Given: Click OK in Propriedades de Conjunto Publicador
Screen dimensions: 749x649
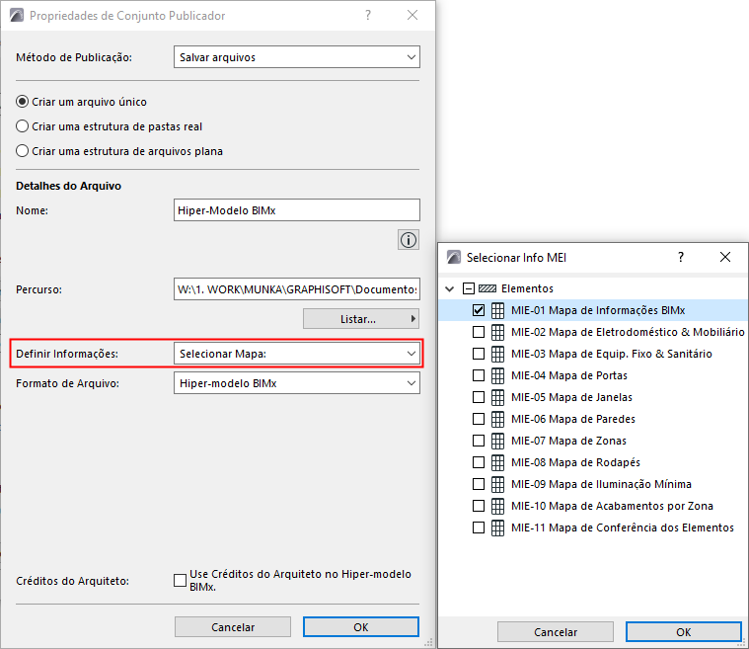Looking at the screenshot, I should pyautogui.click(x=360, y=627).
